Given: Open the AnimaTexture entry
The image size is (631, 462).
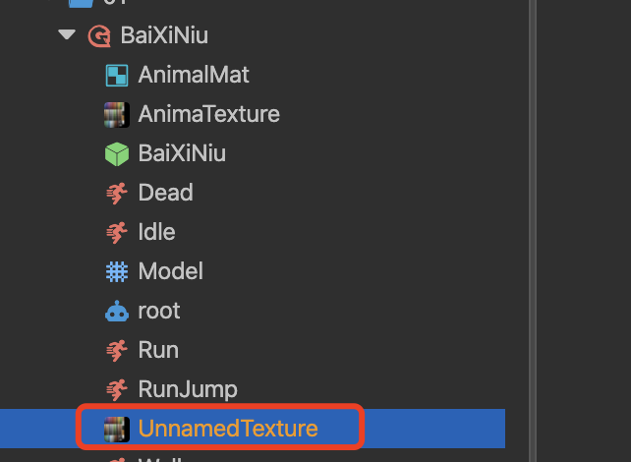Looking at the screenshot, I should pyautogui.click(x=208, y=114).
